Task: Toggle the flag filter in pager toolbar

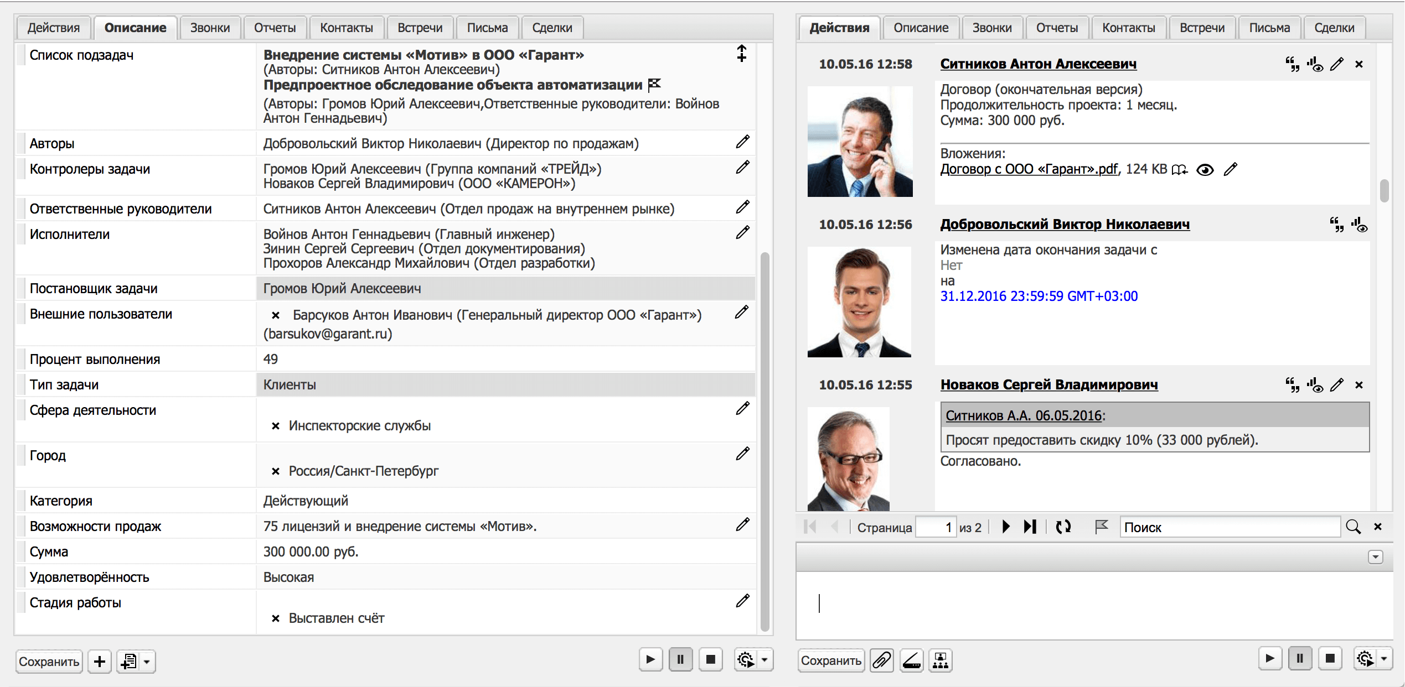Action: pyautogui.click(x=1101, y=527)
